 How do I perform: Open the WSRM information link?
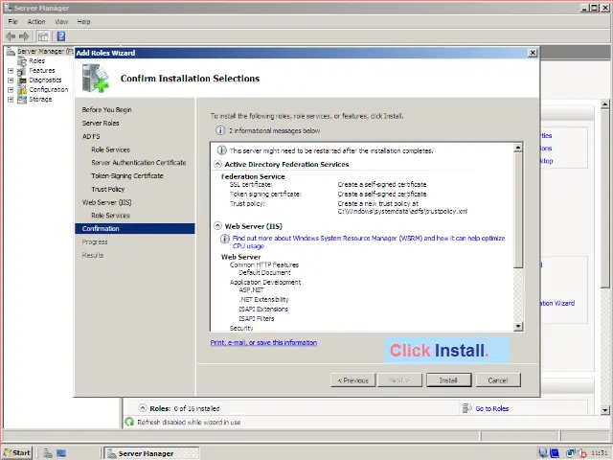369,241
